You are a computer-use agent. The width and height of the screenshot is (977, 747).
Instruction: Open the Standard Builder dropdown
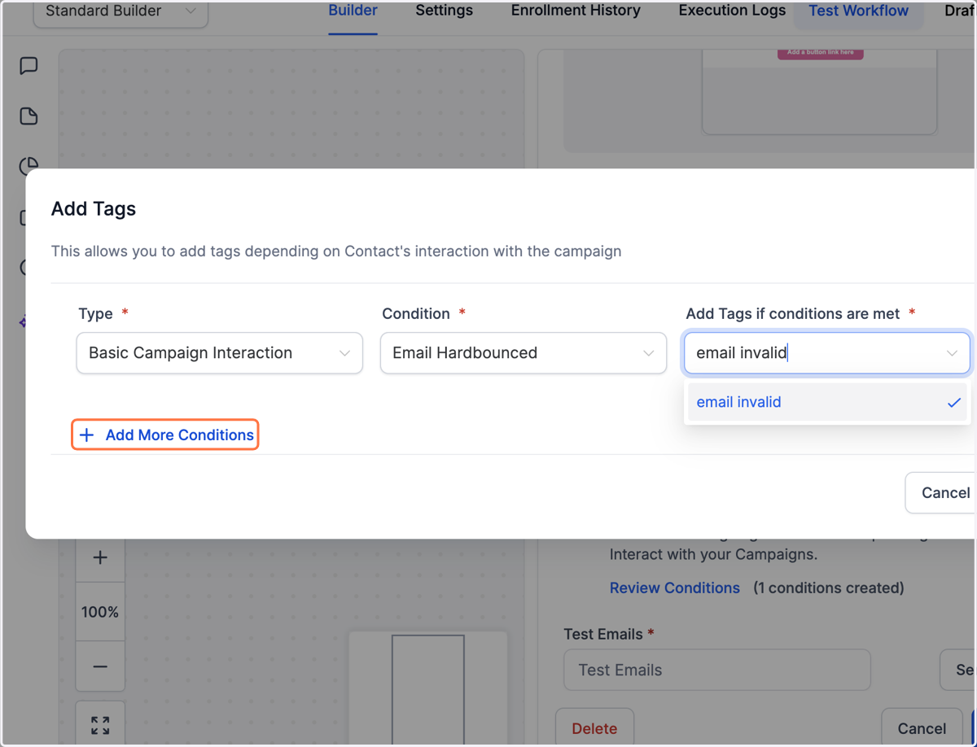click(x=120, y=11)
